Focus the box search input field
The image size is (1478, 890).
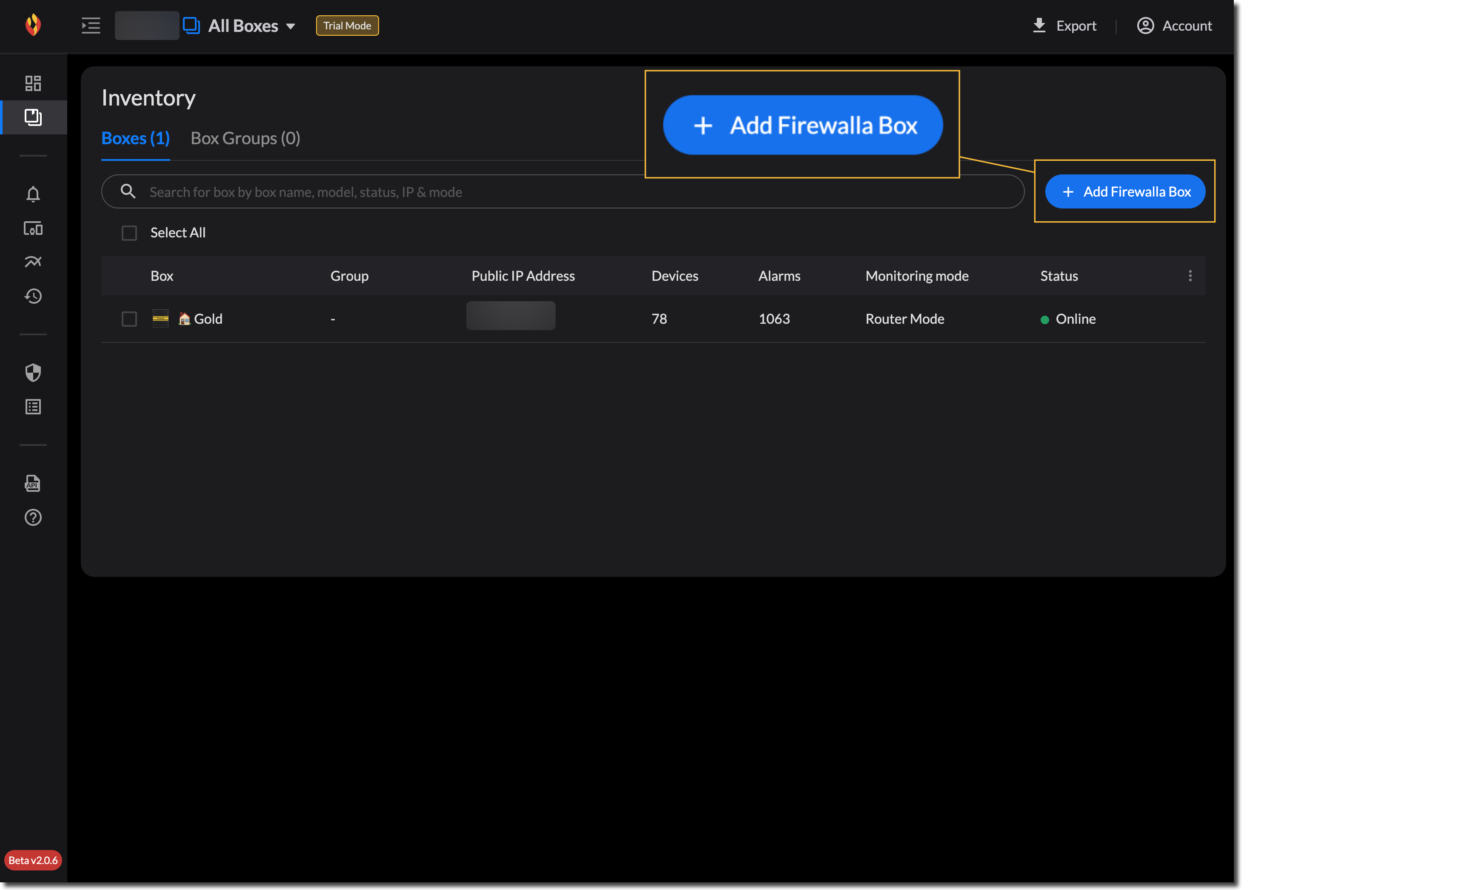[x=562, y=192]
